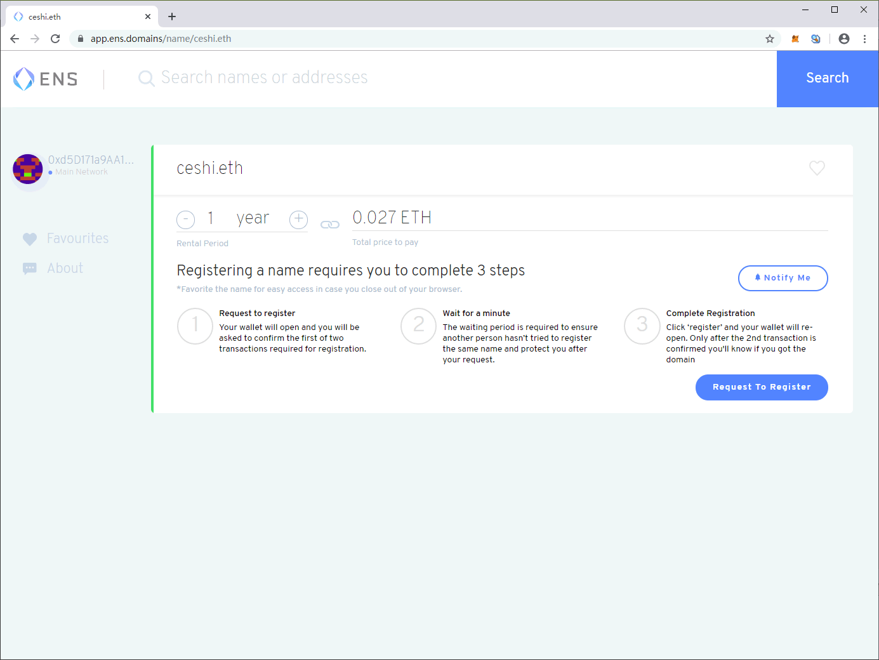The width and height of the screenshot is (879, 660).
Task: Click step 3 circle for Complete Registration
Action: (642, 326)
